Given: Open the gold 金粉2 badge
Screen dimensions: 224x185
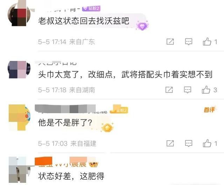Looking at the screenshot, I should tap(119, 110).
